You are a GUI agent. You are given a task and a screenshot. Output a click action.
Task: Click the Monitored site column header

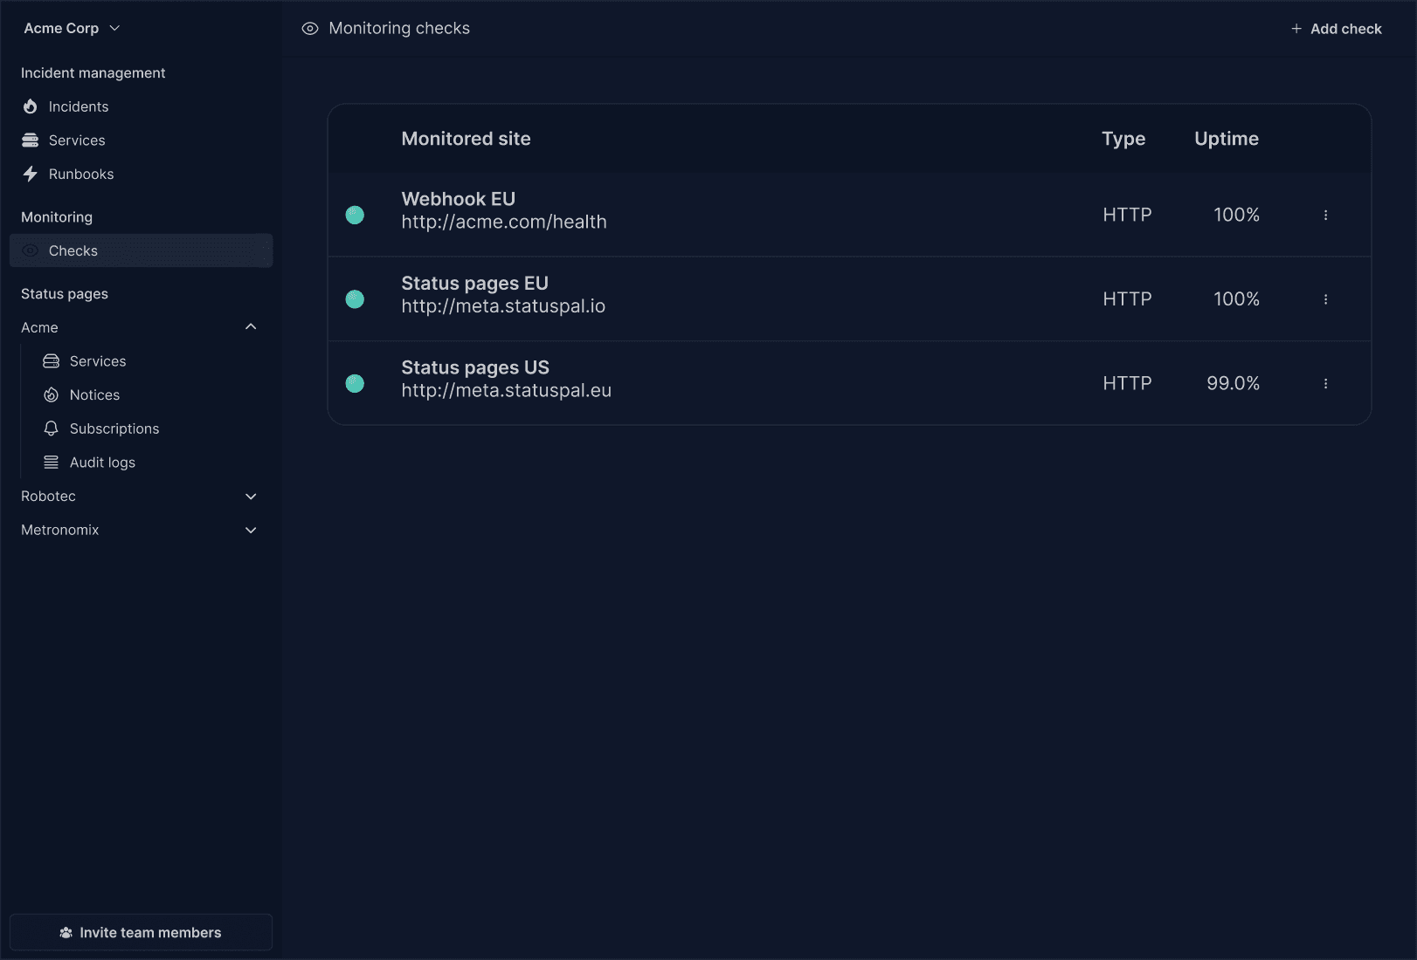(466, 139)
